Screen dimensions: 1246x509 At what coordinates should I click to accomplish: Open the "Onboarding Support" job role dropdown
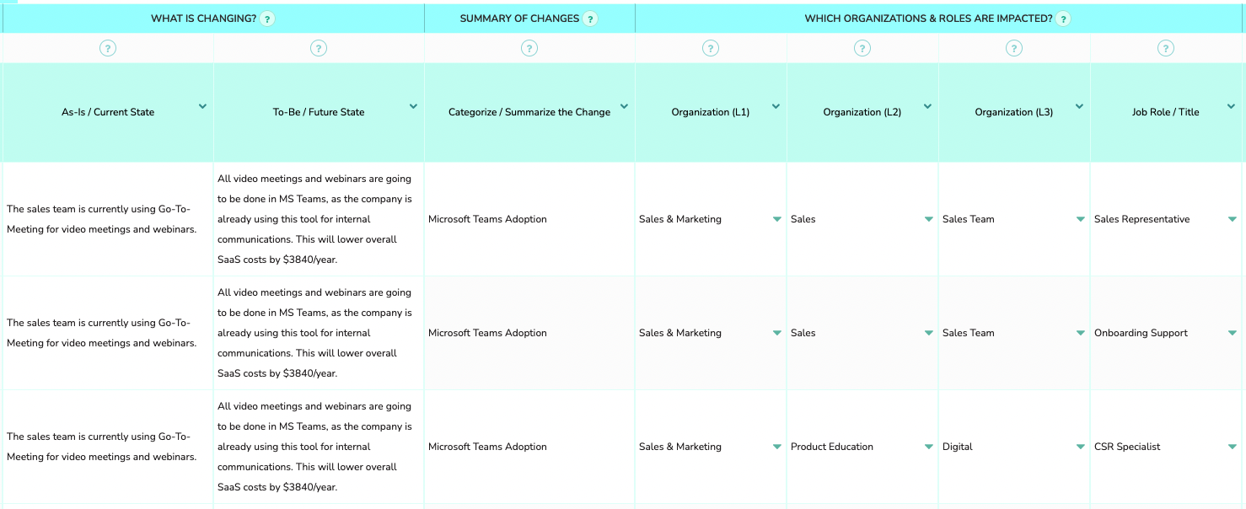tap(1232, 333)
